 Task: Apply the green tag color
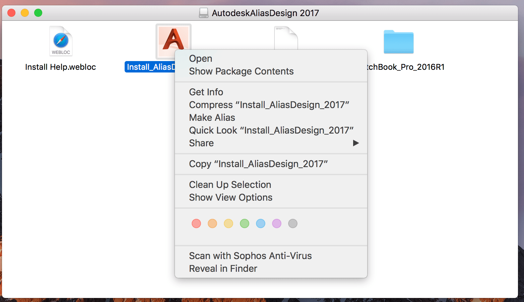245,223
